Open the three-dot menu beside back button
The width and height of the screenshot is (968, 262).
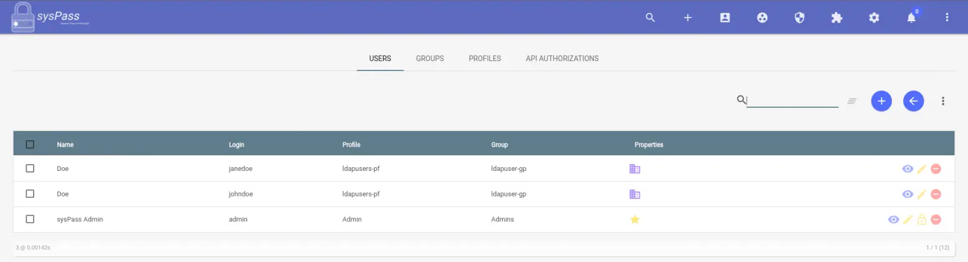[x=943, y=101]
